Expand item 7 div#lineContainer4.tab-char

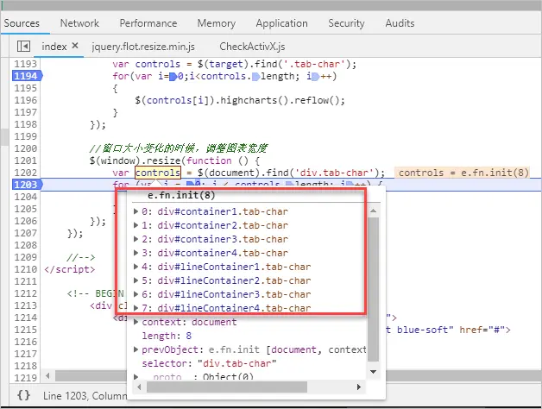(136, 308)
